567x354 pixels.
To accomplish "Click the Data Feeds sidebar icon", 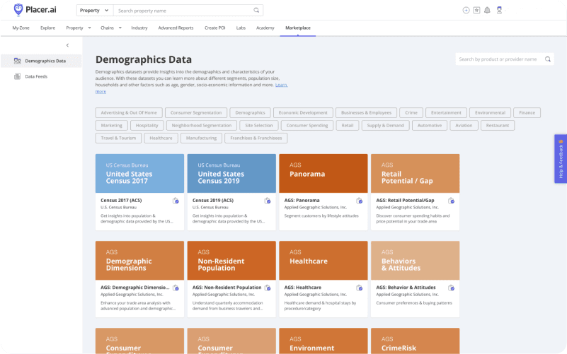I will click(17, 76).
